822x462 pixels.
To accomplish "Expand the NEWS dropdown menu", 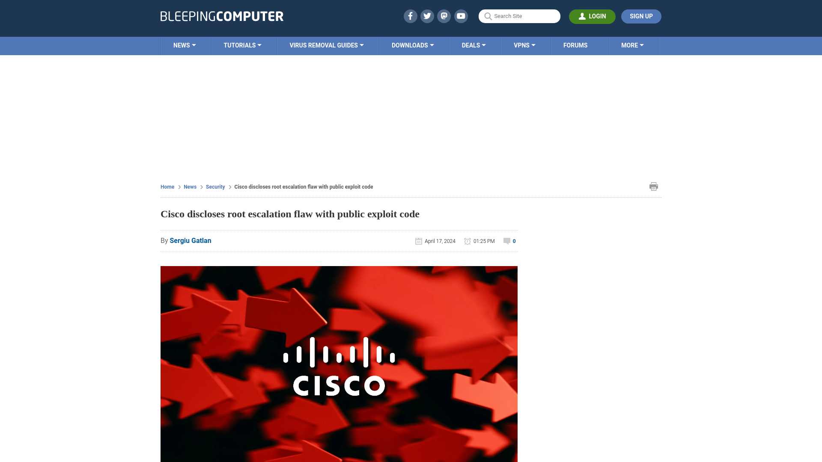I will [185, 45].
